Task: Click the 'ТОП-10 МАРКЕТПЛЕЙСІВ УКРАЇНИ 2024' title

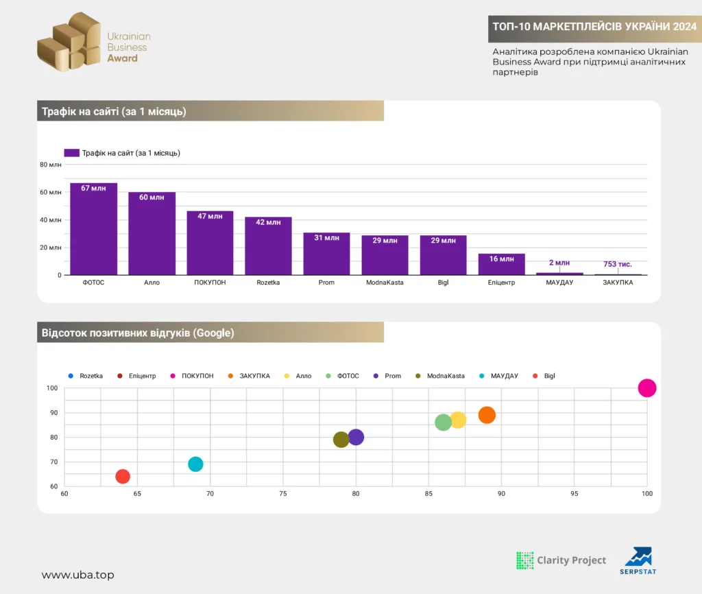Action: tap(594, 27)
